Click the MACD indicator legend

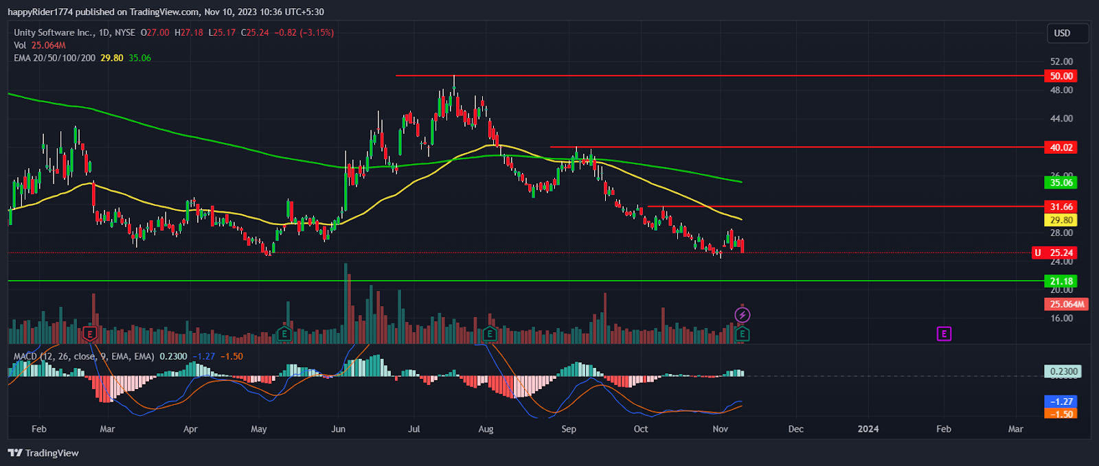[x=84, y=356]
